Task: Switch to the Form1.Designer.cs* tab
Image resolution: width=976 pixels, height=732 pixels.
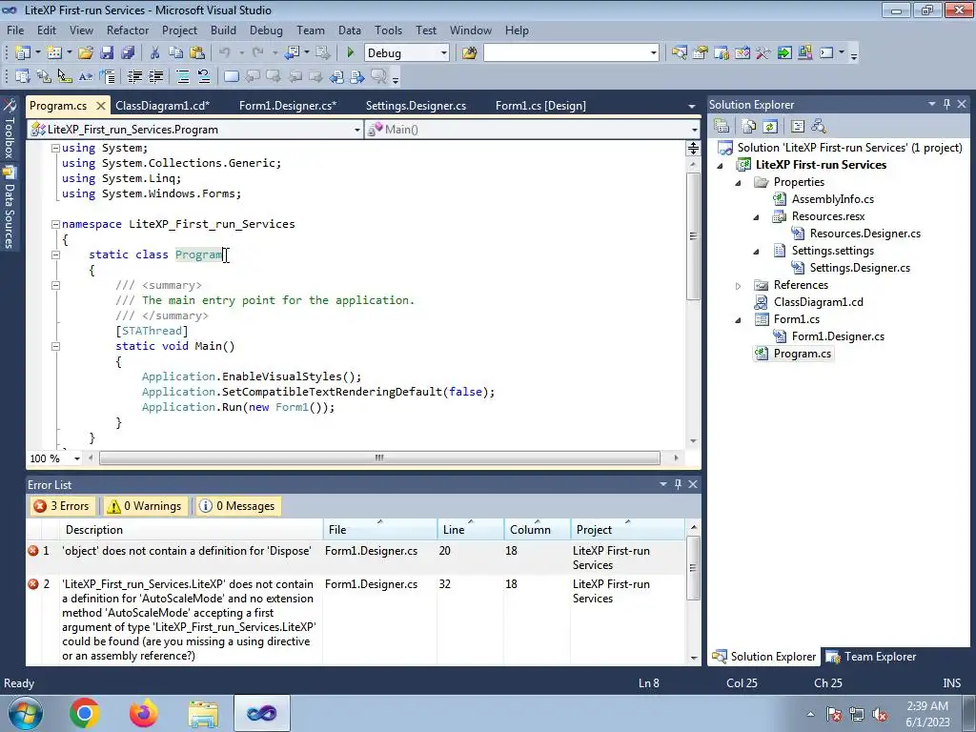Action: [x=288, y=105]
